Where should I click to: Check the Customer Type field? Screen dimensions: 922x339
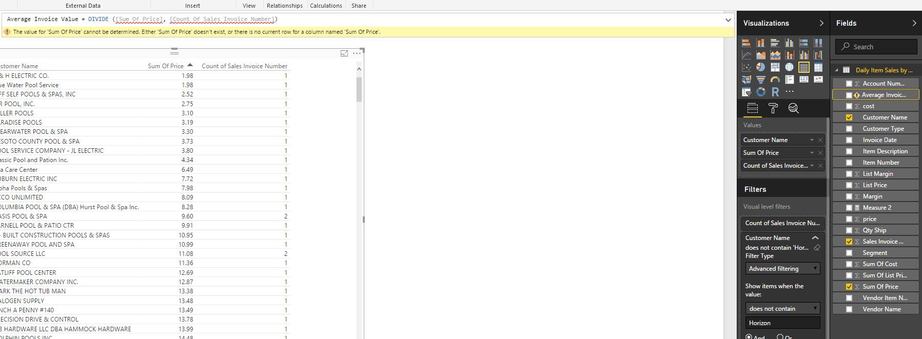[849, 129]
